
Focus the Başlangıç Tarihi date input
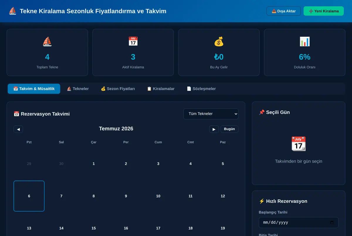point(299,223)
